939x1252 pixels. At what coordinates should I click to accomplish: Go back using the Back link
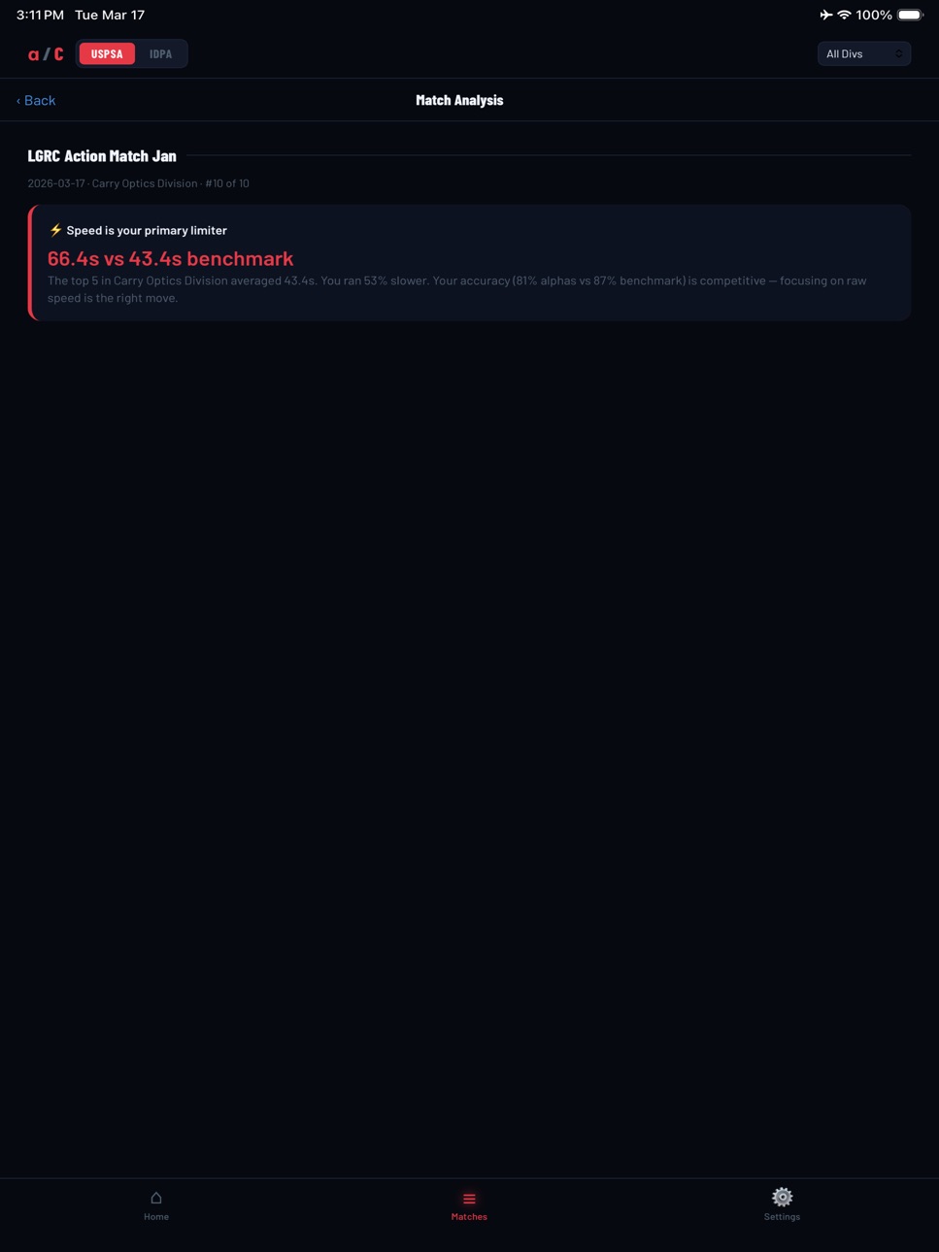(x=36, y=101)
